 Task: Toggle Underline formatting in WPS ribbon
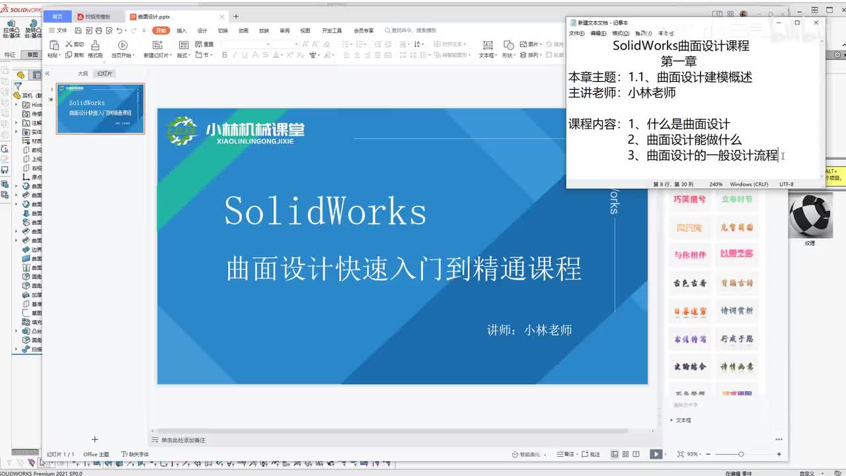coord(245,56)
